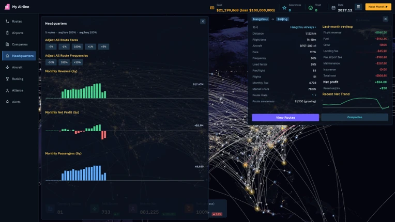Click the My Airline logo icon
The width and height of the screenshot is (395, 222).
point(7,7)
